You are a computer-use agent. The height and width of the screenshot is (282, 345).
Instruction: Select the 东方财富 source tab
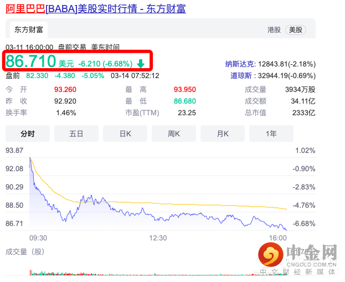coord(29,30)
